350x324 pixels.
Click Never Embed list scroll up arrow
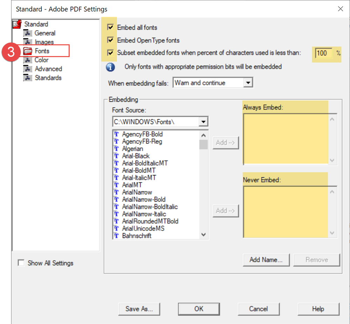(332, 192)
